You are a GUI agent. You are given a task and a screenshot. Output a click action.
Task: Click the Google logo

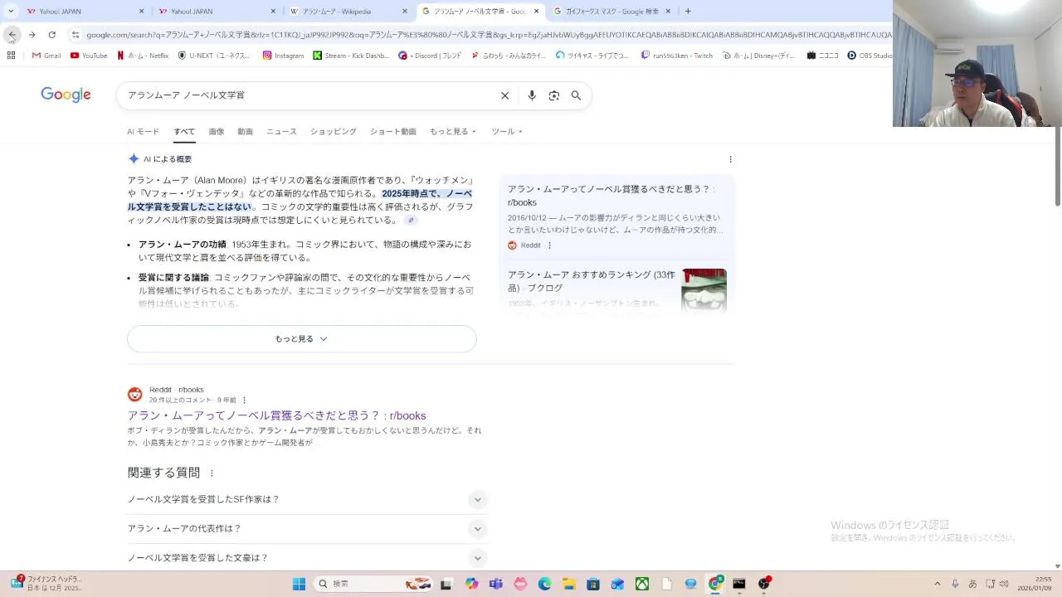[66, 95]
